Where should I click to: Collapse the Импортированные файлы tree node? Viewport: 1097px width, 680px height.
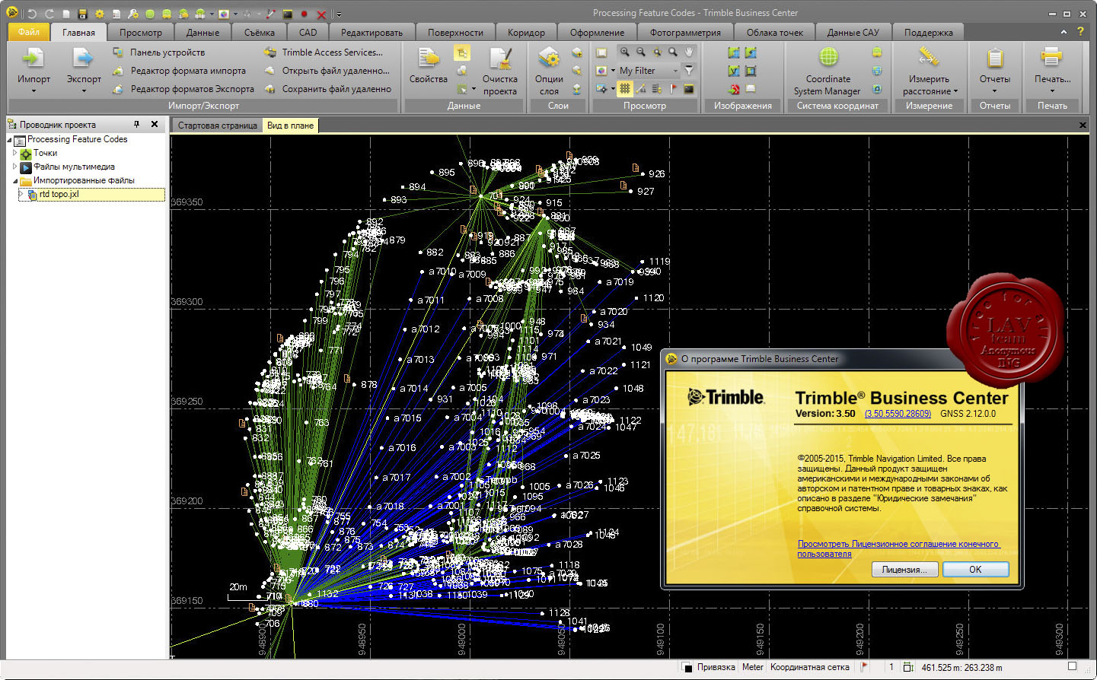click(15, 181)
